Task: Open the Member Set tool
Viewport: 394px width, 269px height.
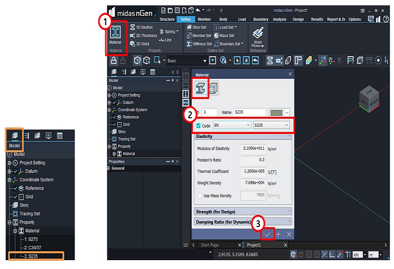Action: 199,35
